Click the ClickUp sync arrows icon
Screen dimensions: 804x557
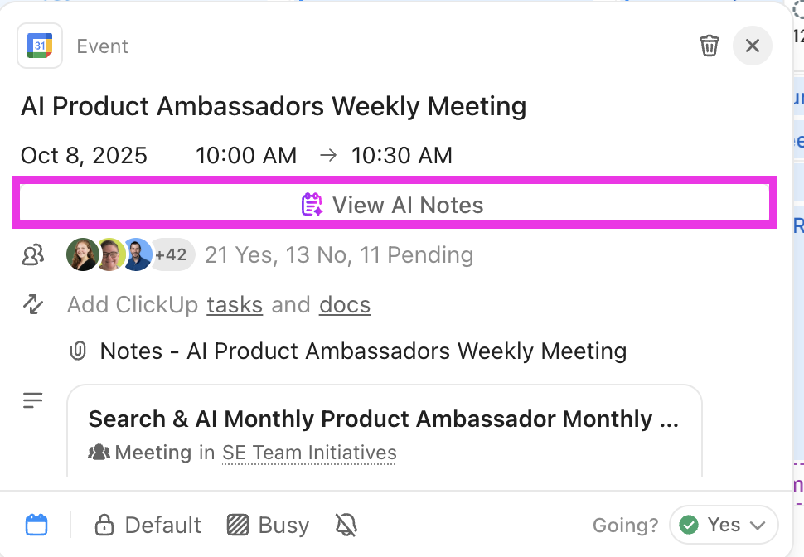32,304
